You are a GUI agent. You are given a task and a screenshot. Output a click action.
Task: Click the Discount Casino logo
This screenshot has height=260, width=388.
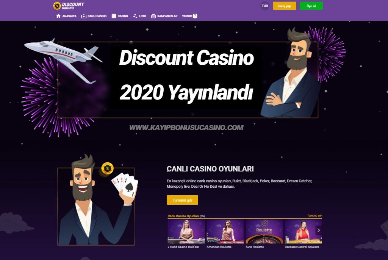[x=69, y=6]
